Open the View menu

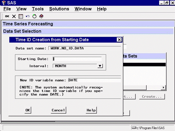click(21, 9)
